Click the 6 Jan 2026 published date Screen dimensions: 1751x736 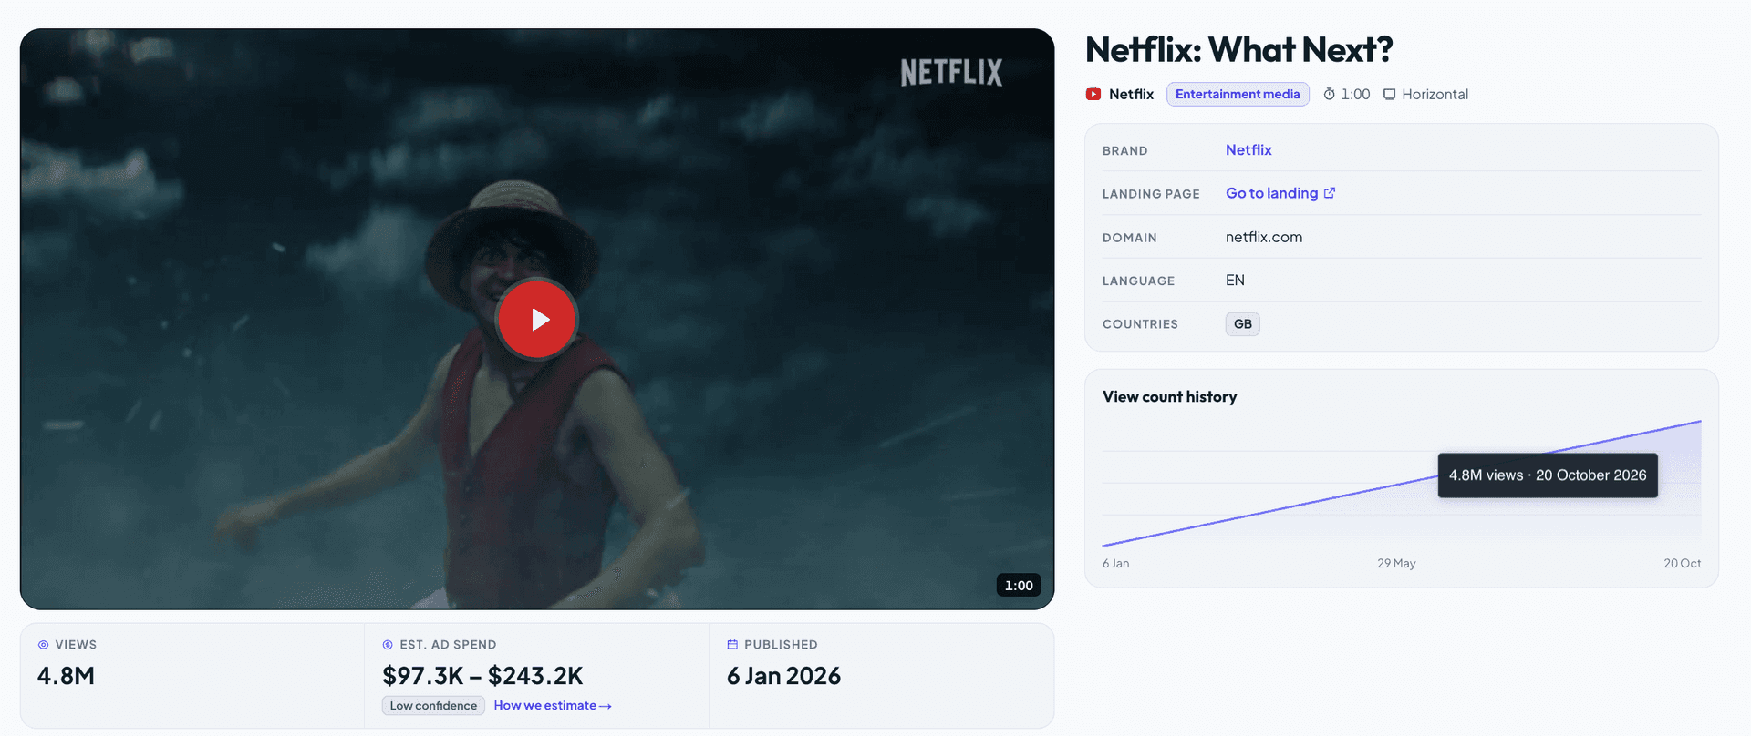[x=783, y=676]
